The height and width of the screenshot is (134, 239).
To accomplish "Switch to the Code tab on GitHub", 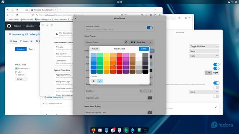I will click(x=13, y=41).
